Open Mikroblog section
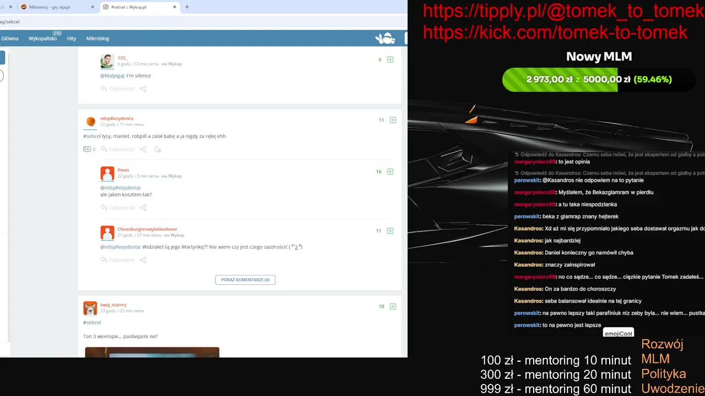705x396 pixels. point(97,38)
